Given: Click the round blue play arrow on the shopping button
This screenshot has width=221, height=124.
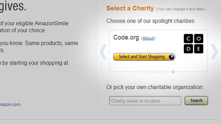Looking at the screenshot, I should point(171,57).
